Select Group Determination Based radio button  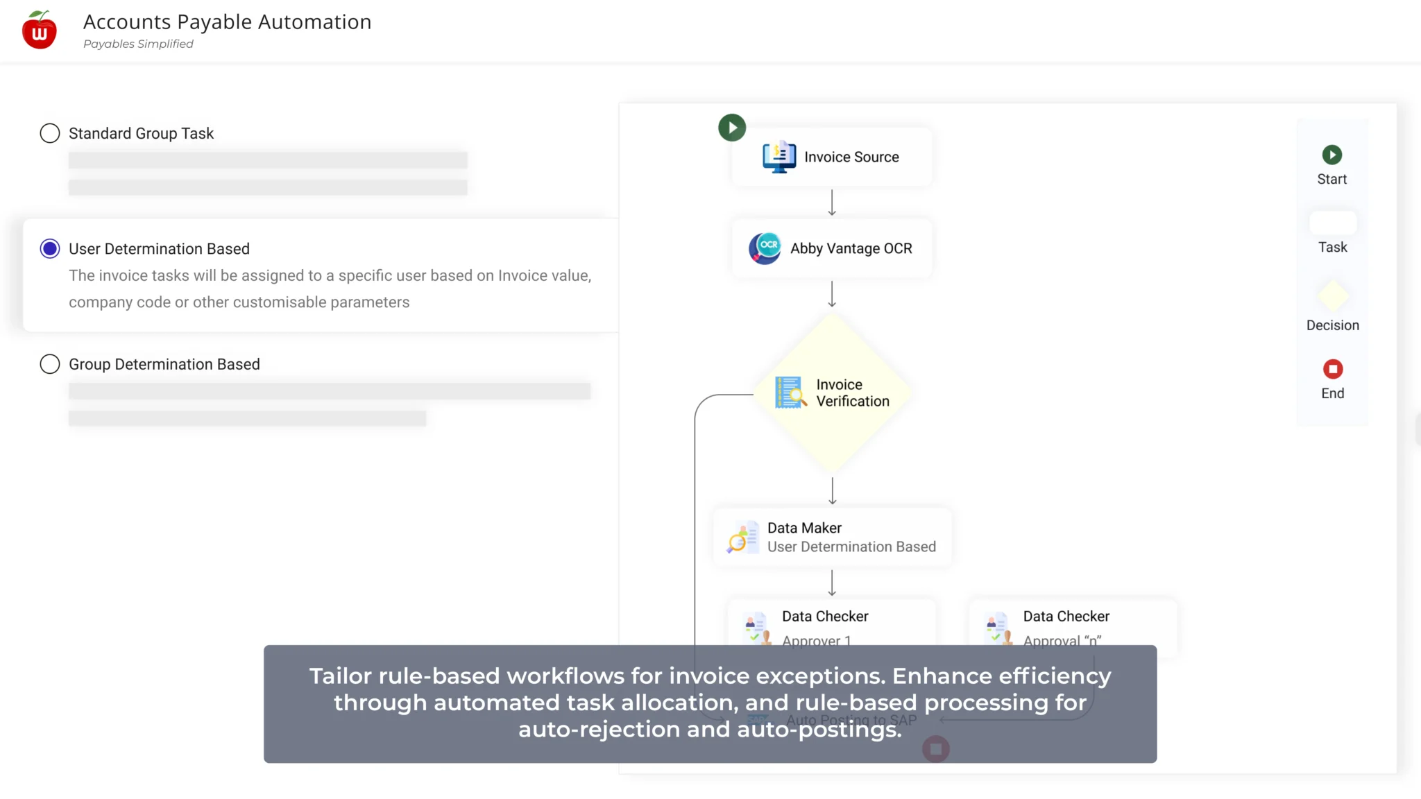tap(50, 364)
